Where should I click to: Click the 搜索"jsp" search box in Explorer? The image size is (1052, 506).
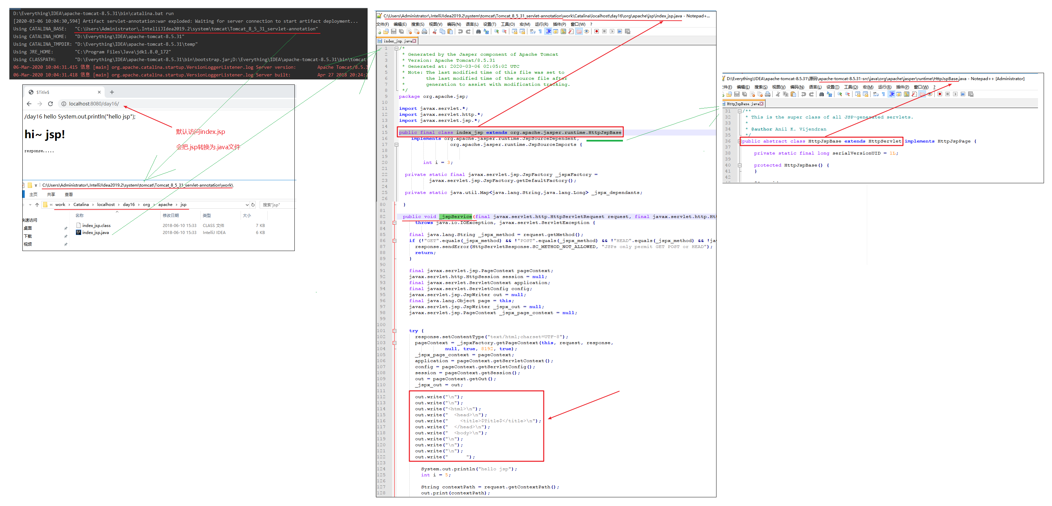tap(278, 205)
